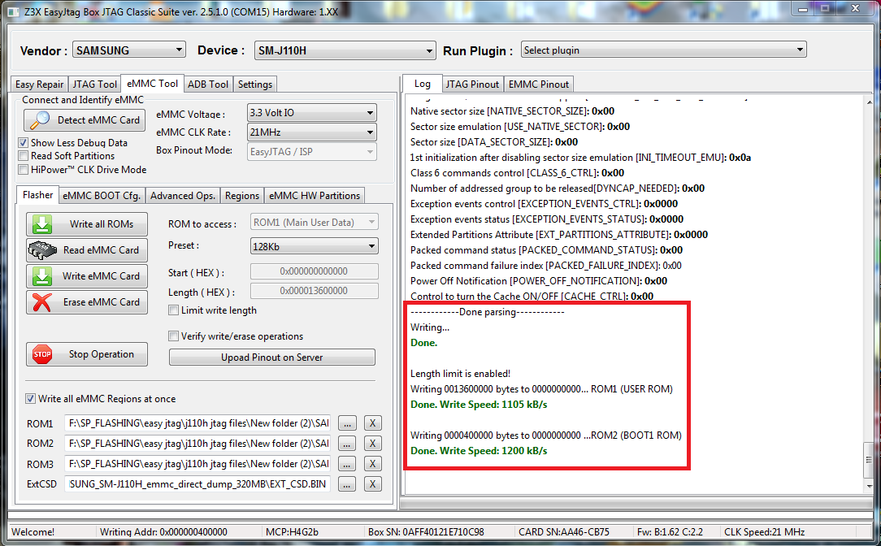This screenshot has width=881, height=546.
Task: Open eMMC BOOT Cfg. sub-tab
Action: pos(102,196)
